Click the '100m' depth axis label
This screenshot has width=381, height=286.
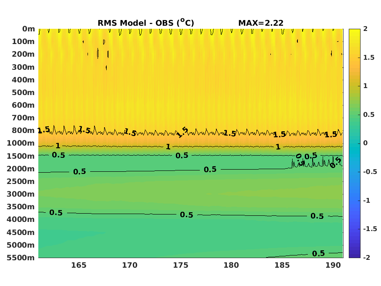click(x=24, y=41)
